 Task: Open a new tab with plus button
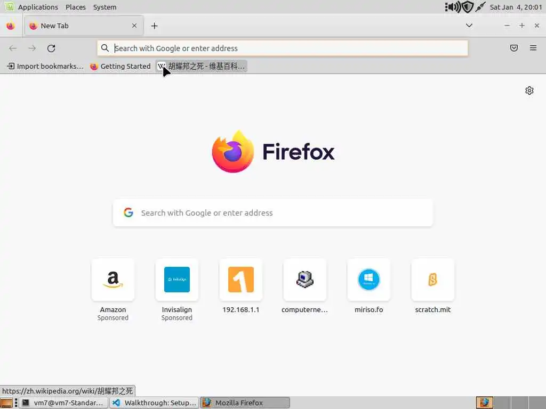(154, 26)
